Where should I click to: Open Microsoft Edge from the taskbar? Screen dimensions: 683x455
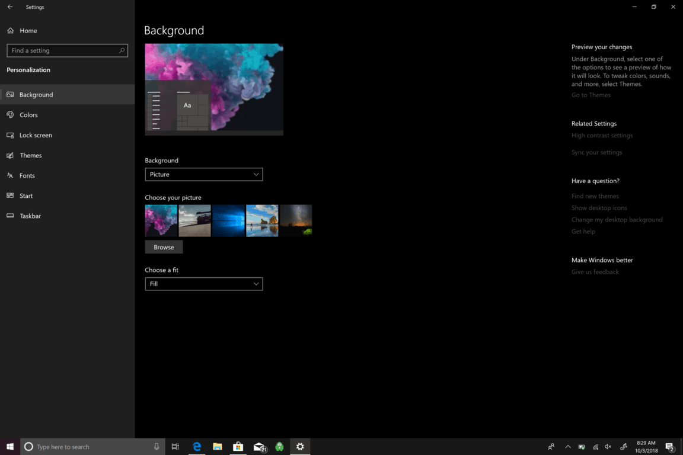[x=197, y=447]
